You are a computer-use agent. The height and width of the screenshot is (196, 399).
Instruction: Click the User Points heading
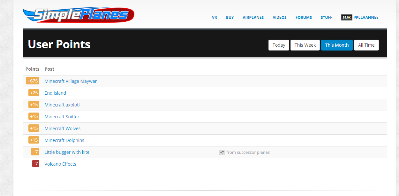click(x=59, y=44)
